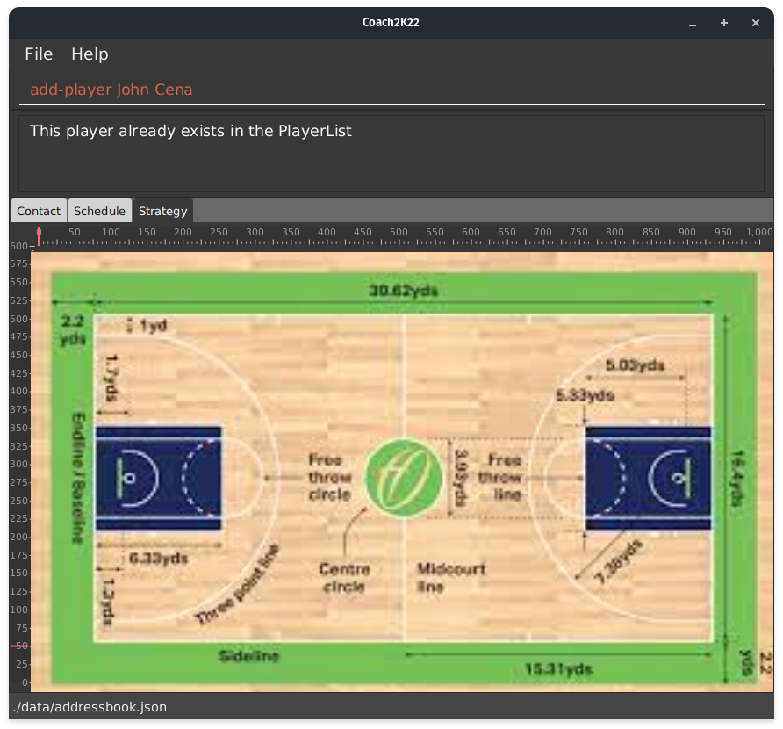This screenshot has height=729, width=783.
Task: Click the red marker at 50 on vertical ruler
Action: 20,646
